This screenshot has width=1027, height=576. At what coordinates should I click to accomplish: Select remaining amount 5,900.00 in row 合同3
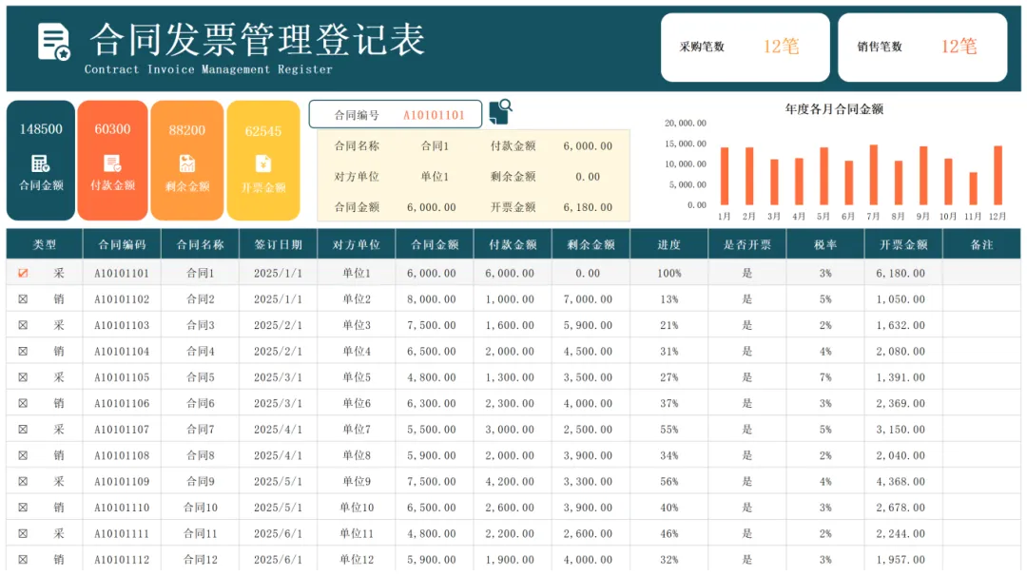click(x=589, y=325)
